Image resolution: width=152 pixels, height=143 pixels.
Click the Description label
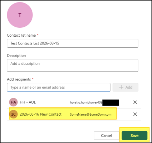click(x=16, y=55)
